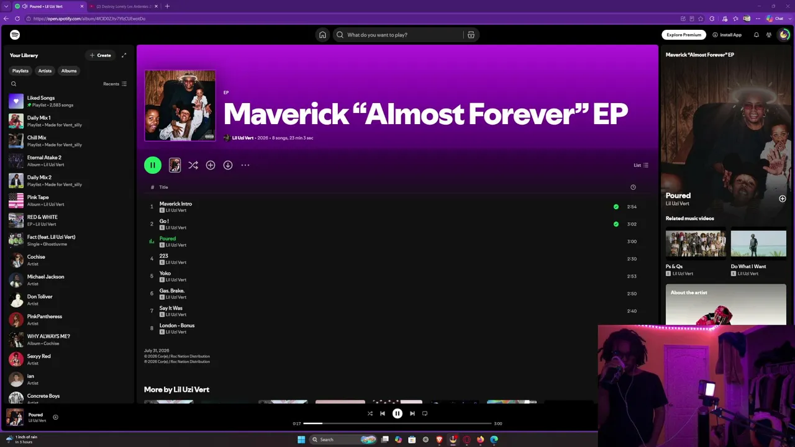The height and width of the screenshot is (447, 795).
Task: Open Lil Uzi Vert artist link under EP title
Action: (243, 138)
